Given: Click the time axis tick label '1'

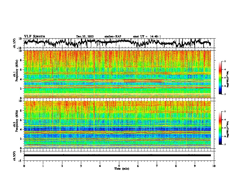Looking at the screenshot, I should click(43, 166).
